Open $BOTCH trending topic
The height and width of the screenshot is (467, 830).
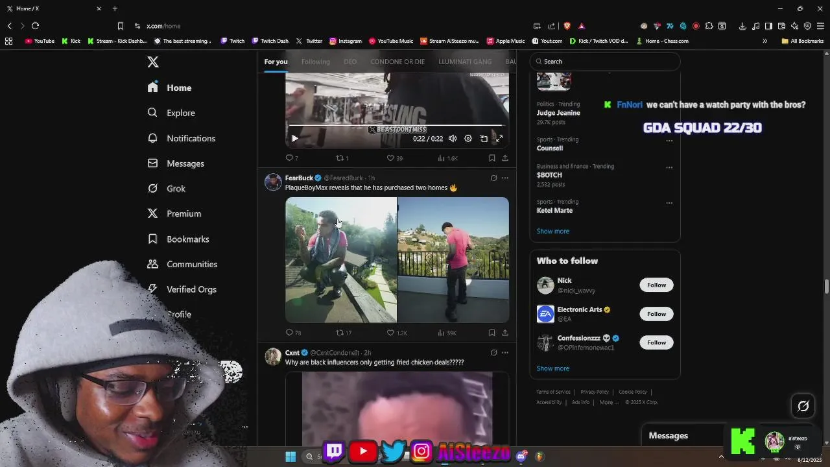[x=549, y=175]
